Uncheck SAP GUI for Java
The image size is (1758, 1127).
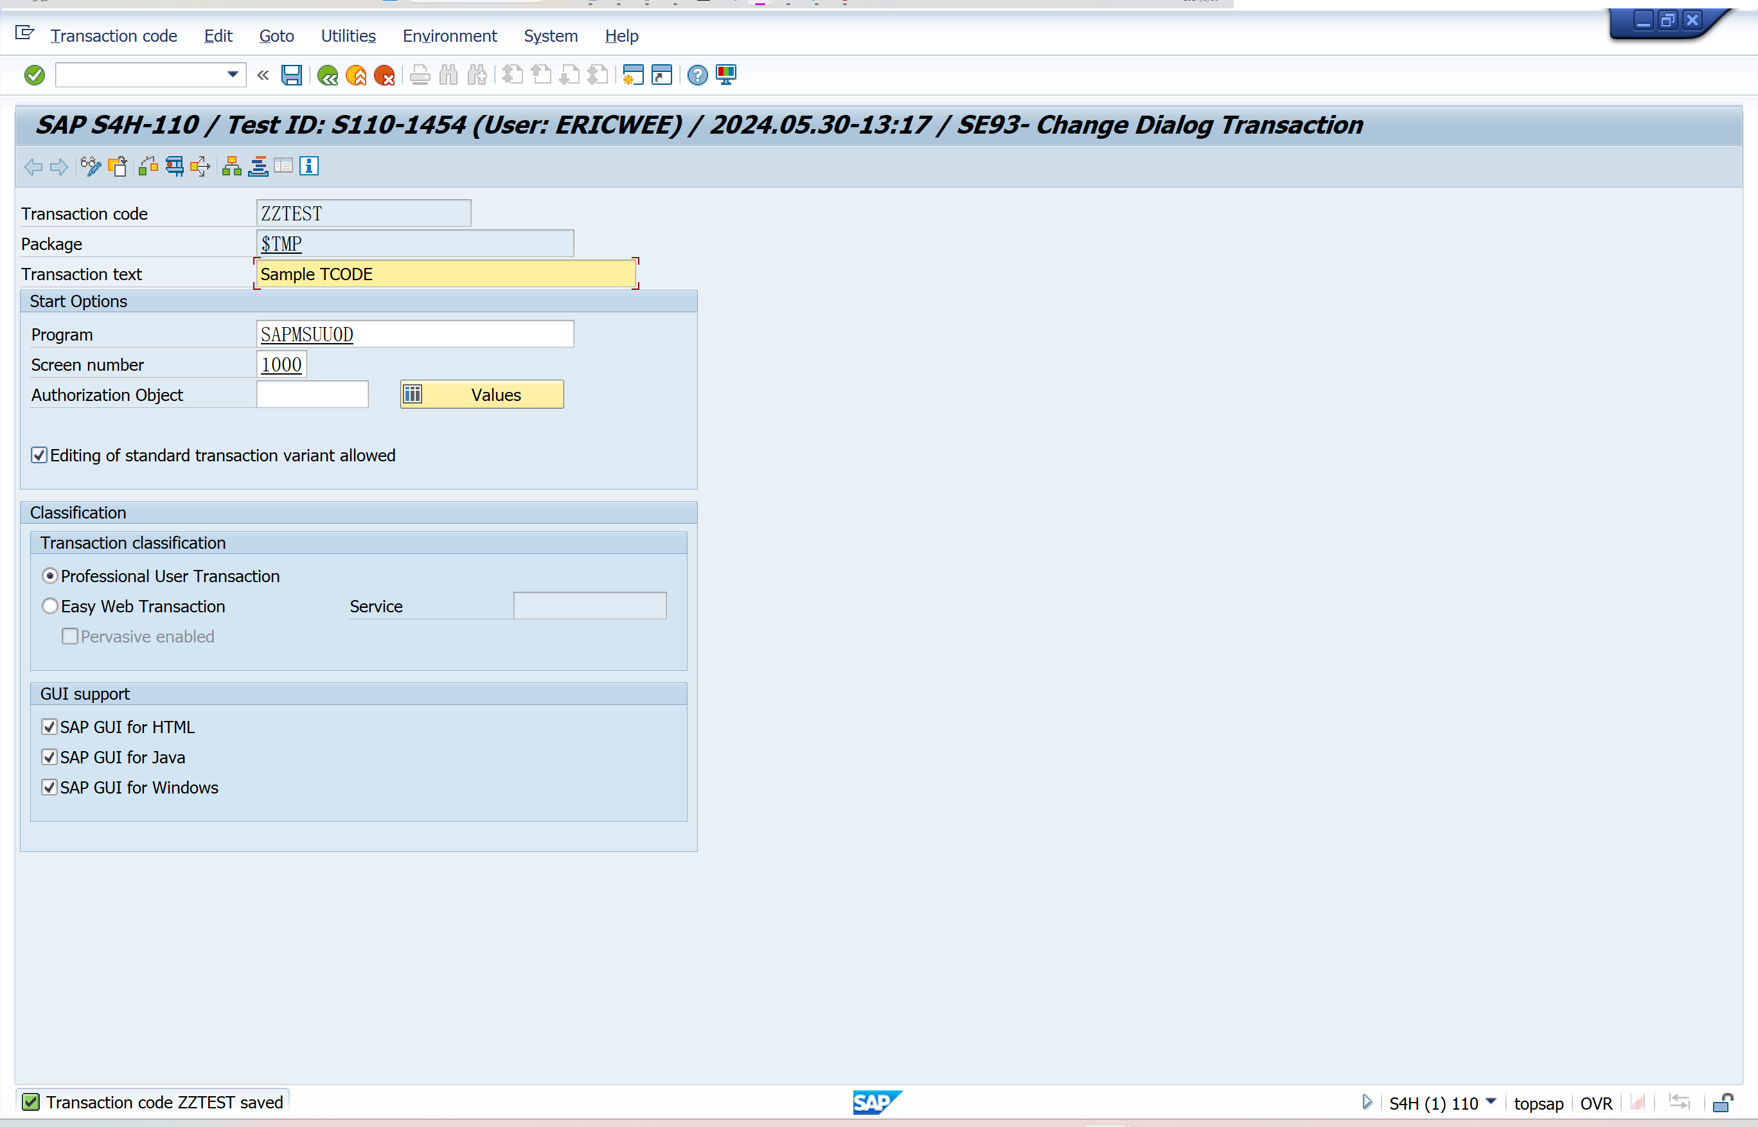click(49, 757)
